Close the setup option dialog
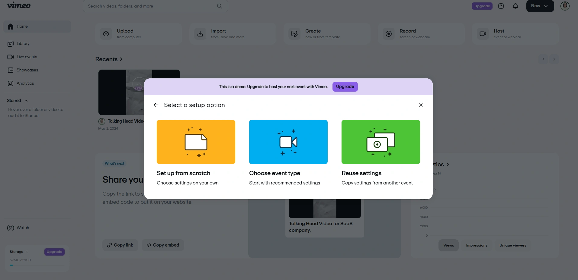Image resolution: width=578 pixels, height=280 pixels. click(x=421, y=105)
